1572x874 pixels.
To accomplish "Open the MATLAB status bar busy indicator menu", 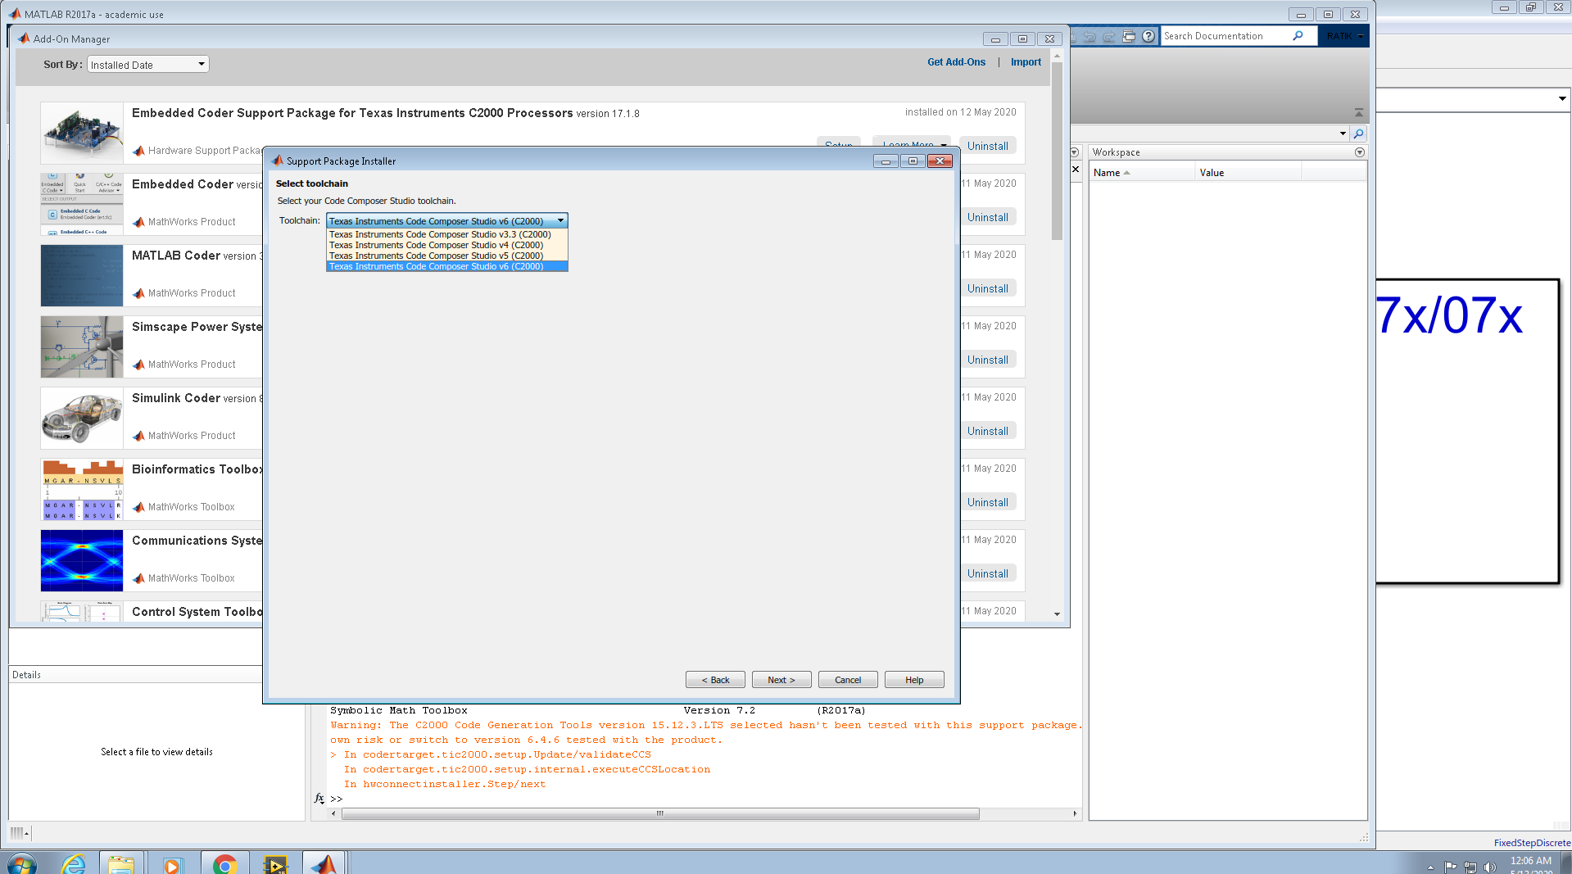I will (x=20, y=834).
